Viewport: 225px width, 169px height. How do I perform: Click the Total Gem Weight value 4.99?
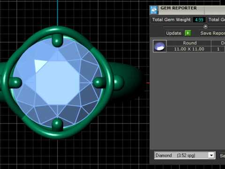pyautogui.click(x=199, y=20)
